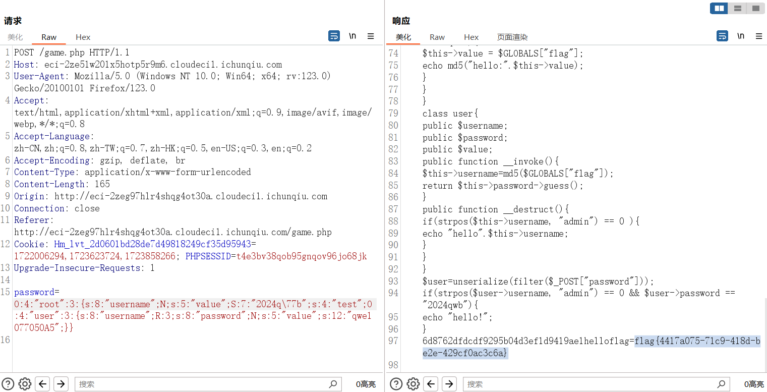Click request '0高亮' highlight count
The height and width of the screenshot is (392, 767).
point(366,384)
